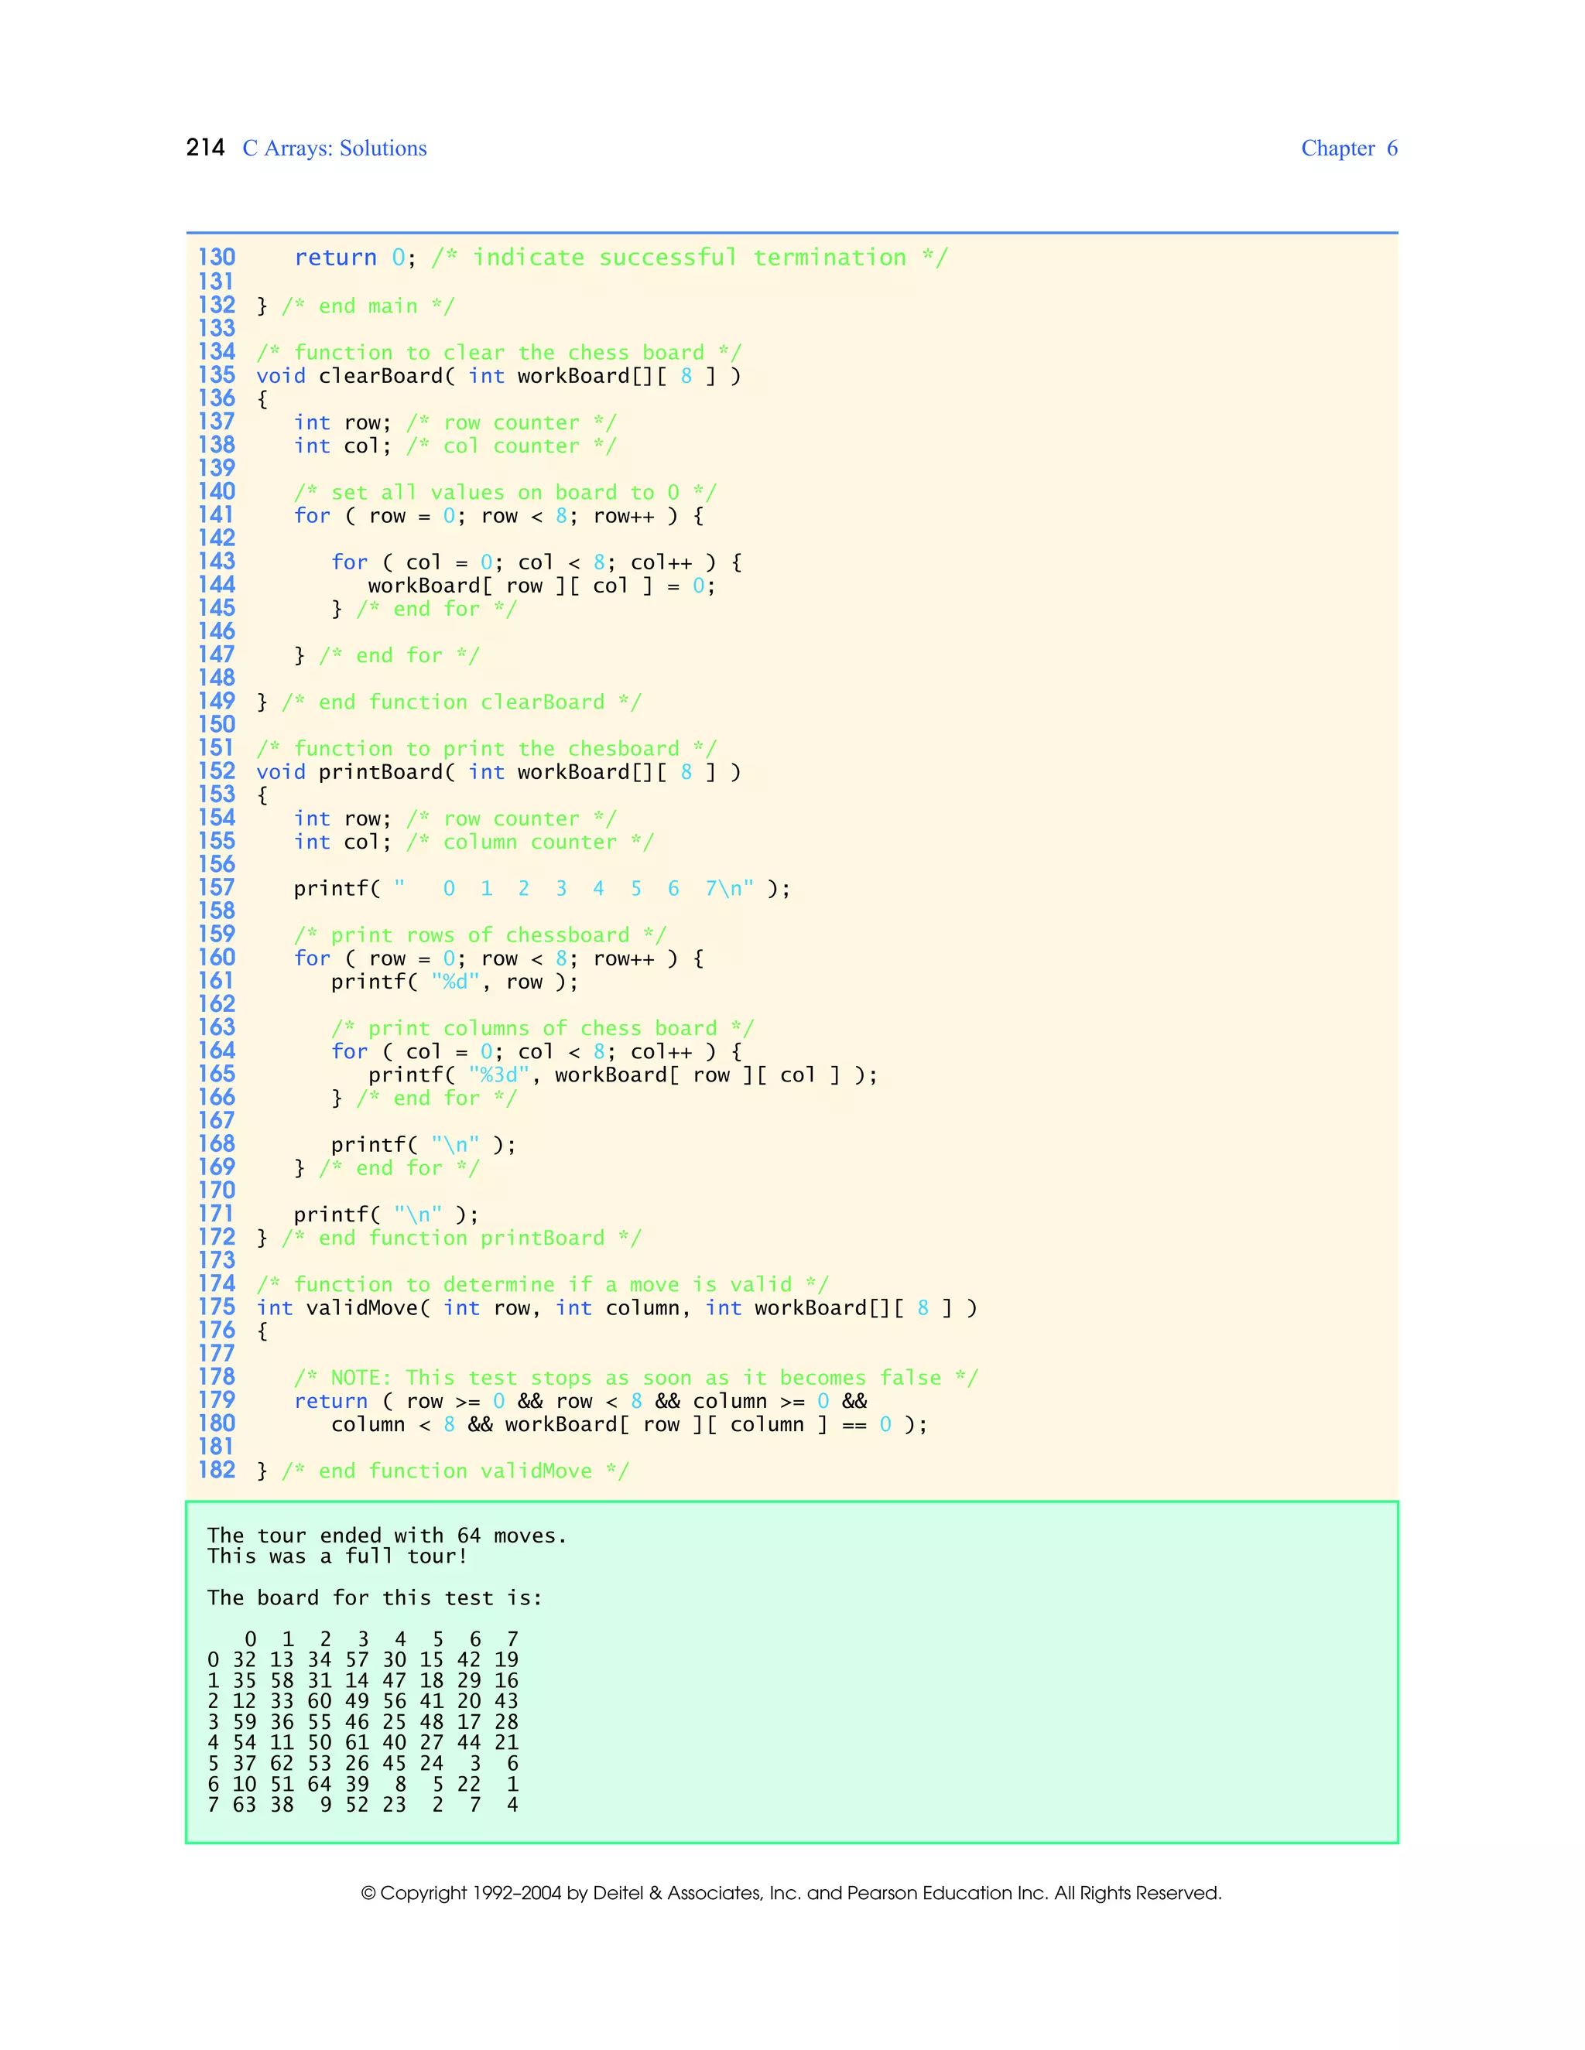This screenshot has height=2050, width=1585.
Task: Click the 'set all values on board' comment
Action: click(x=505, y=493)
